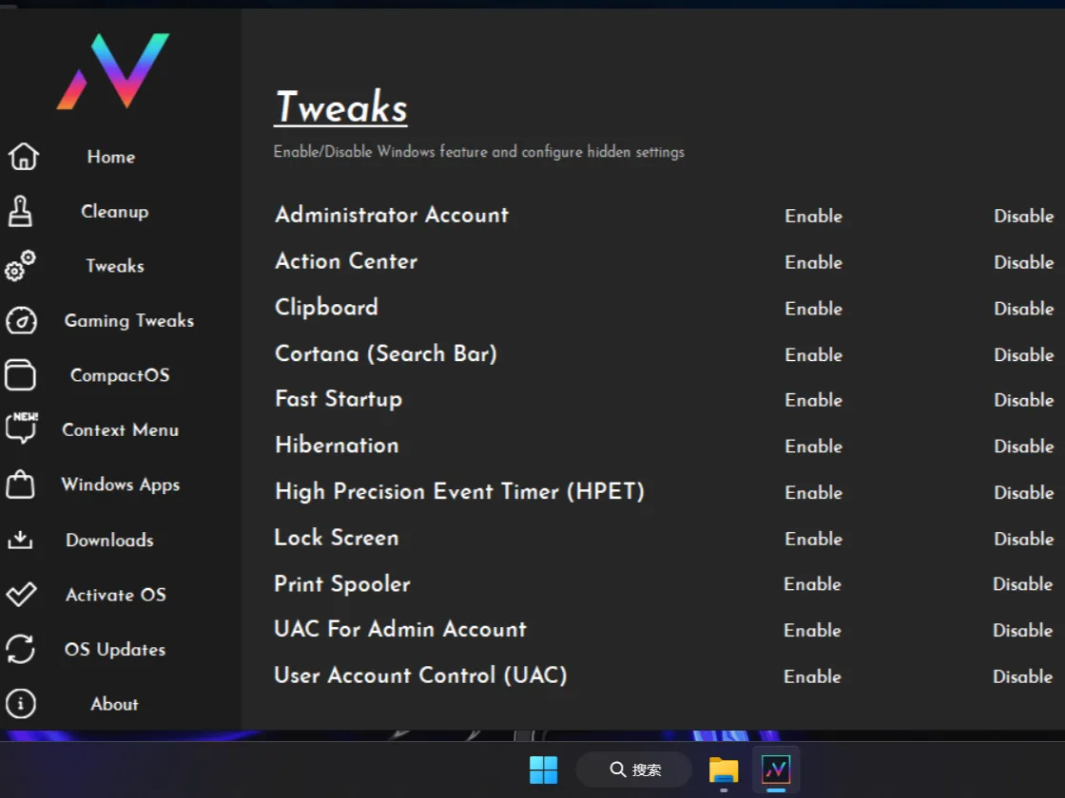1065x798 pixels.
Task: Click the shopping bag icon for Windows Apps
Action: coord(21,484)
